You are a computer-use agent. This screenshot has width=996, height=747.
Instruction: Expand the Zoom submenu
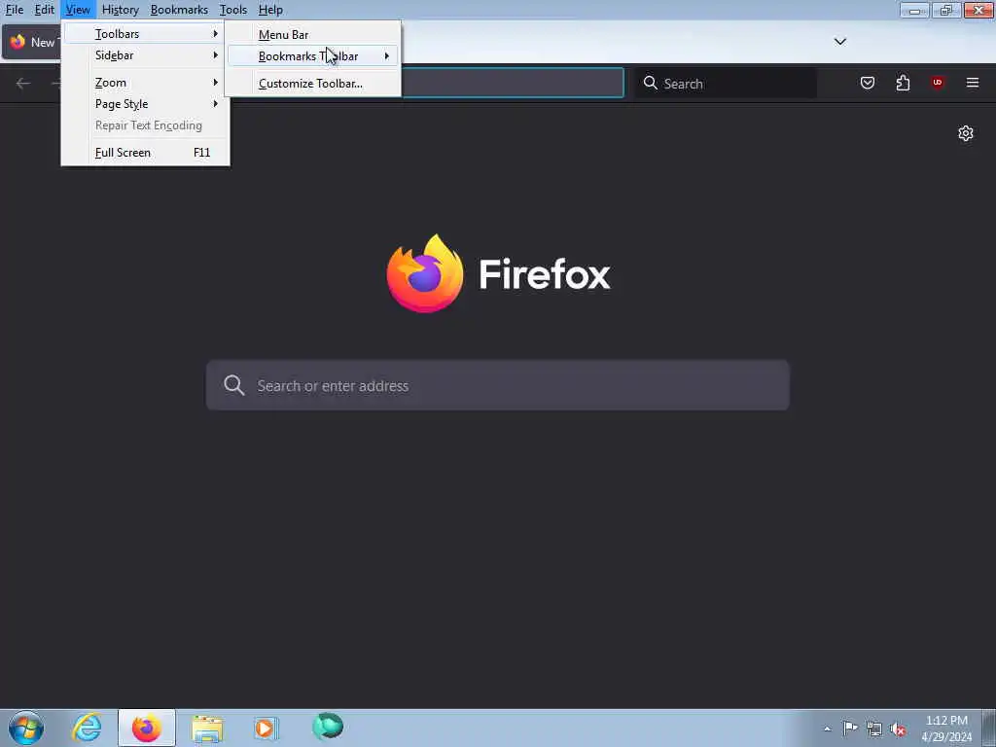click(146, 83)
